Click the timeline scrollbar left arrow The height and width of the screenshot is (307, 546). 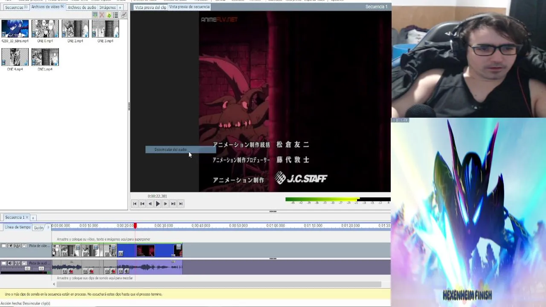pyautogui.click(x=54, y=284)
